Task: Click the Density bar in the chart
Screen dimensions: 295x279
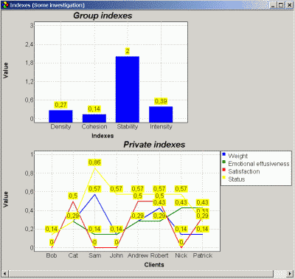Action: click(x=60, y=116)
